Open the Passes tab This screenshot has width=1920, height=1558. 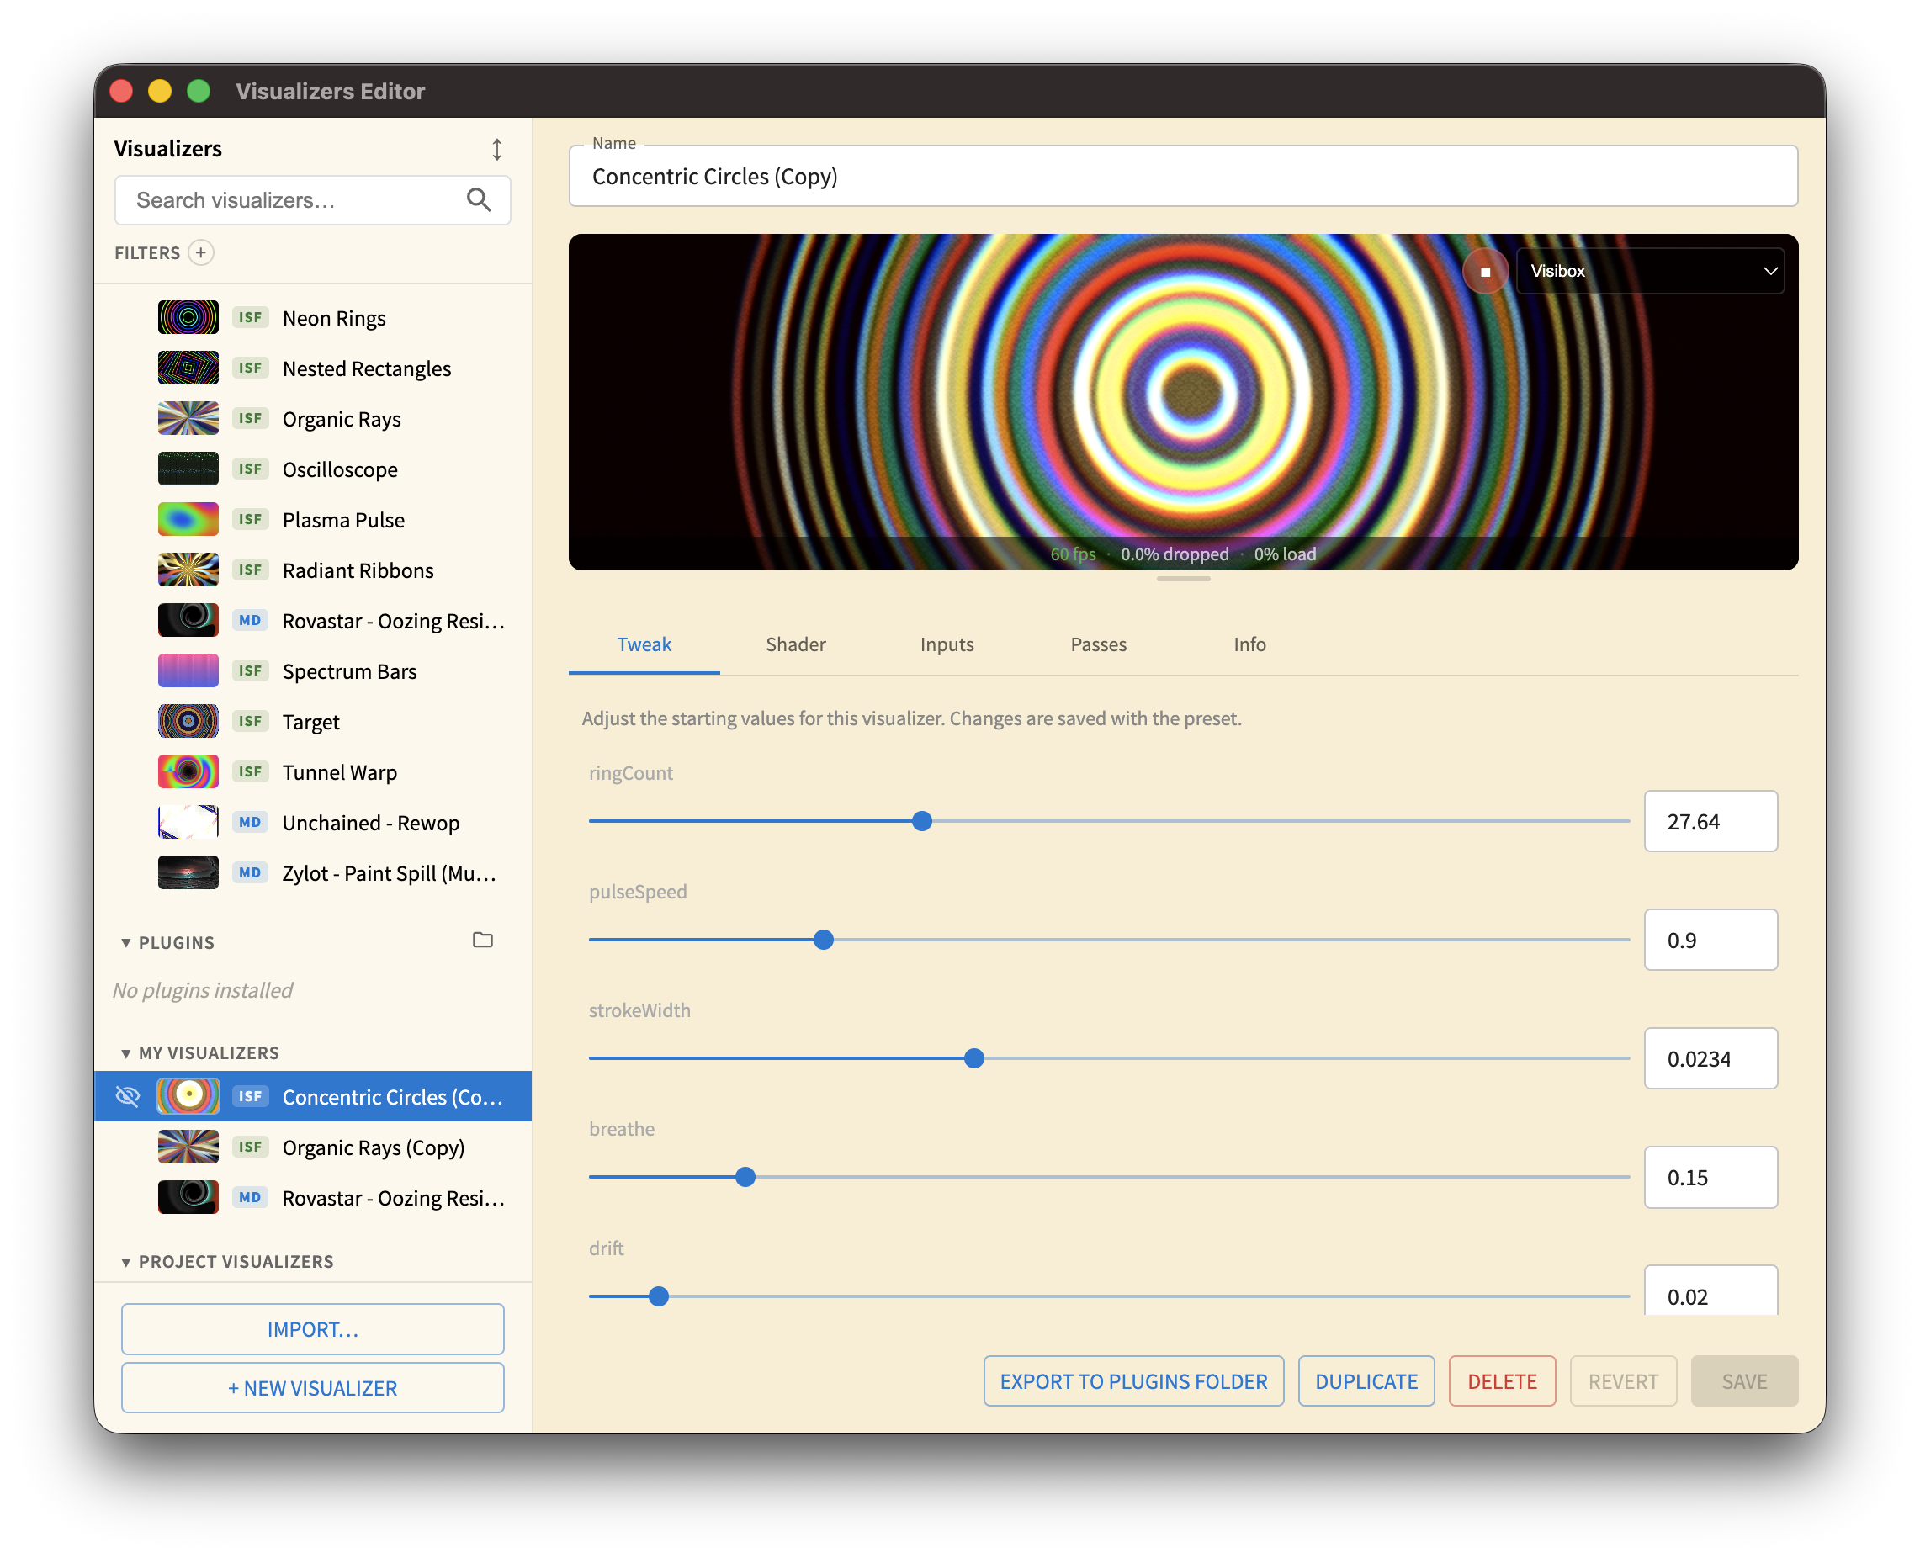click(1098, 644)
